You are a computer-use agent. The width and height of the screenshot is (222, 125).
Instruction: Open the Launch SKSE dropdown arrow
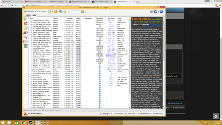[x=37, y=12]
